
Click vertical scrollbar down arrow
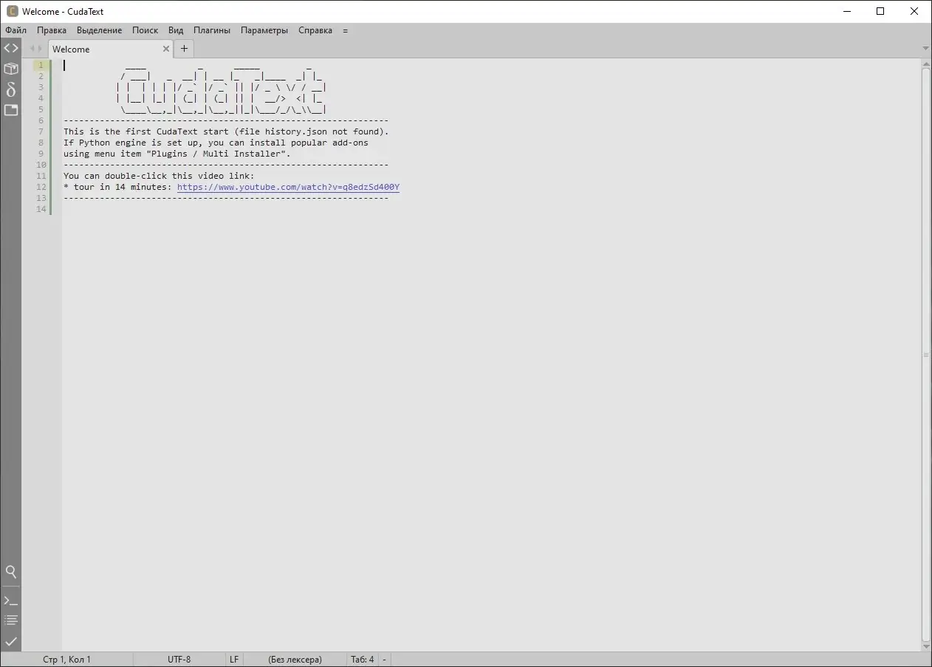click(x=926, y=646)
